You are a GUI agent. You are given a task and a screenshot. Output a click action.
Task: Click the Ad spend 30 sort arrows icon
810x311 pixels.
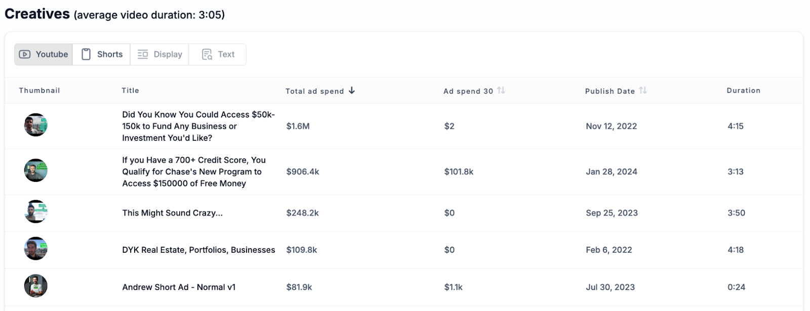tap(501, 90)
